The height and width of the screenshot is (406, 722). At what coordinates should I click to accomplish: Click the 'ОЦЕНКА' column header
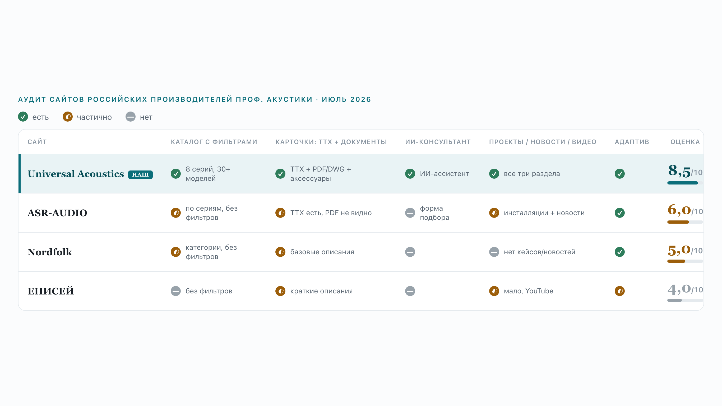pos(685,142)
